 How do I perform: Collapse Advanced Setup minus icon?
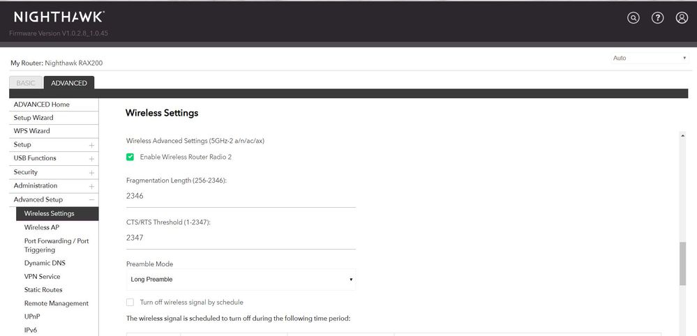click(91, 200)
